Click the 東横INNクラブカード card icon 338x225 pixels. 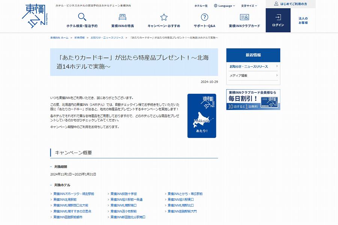pos(244,17)
